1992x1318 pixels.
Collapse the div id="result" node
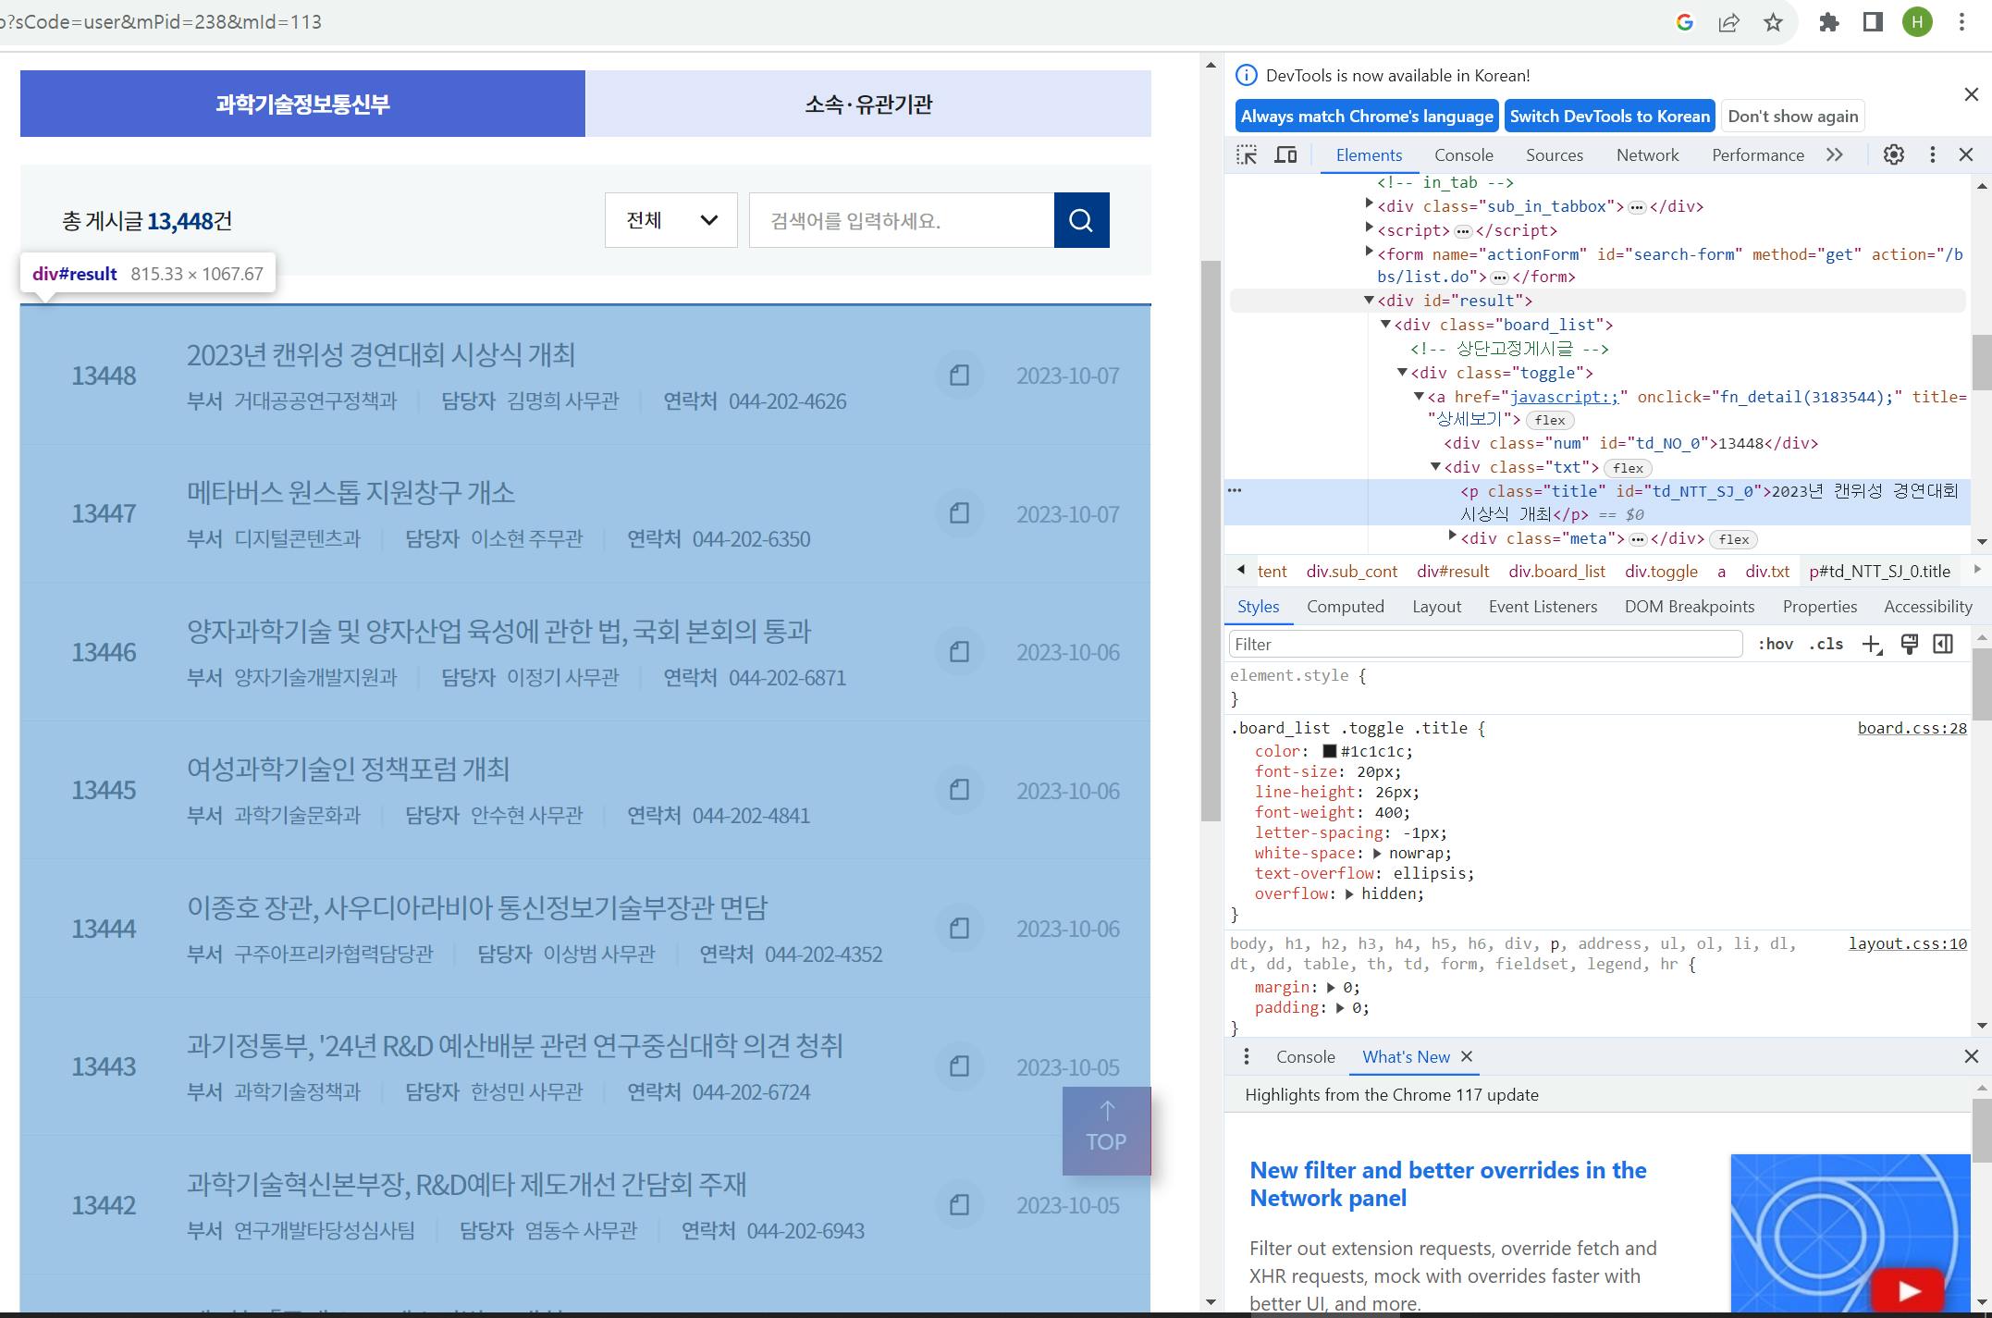[1369, 300]
